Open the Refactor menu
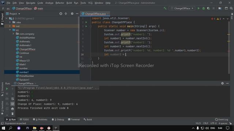234x131 pixels. [x=60, y=3]
